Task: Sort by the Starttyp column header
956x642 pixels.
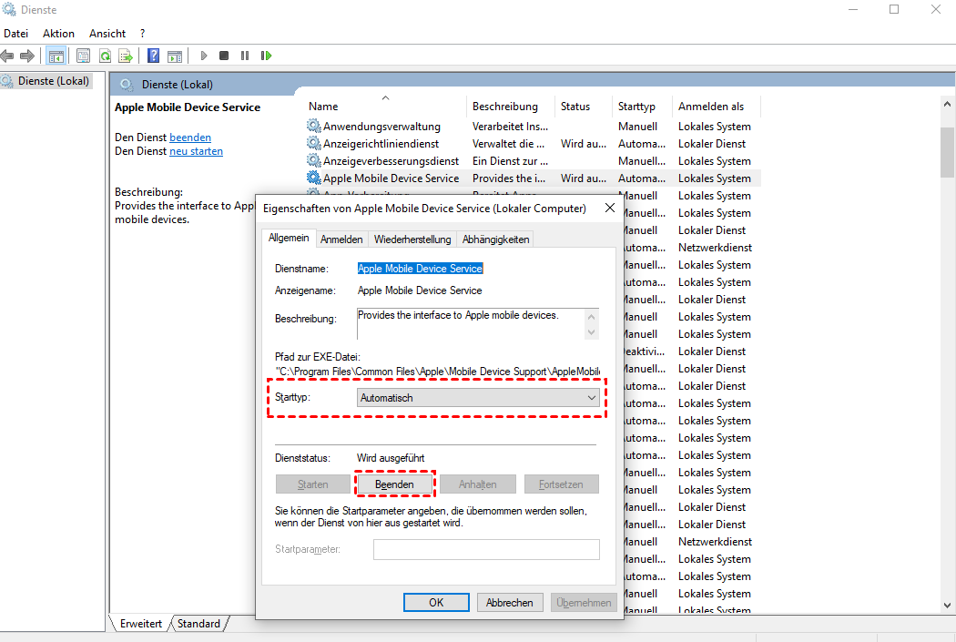Action: click(641, 106)
